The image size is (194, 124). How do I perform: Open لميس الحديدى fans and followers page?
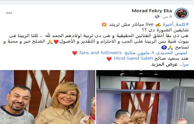(x=133, y=53)
